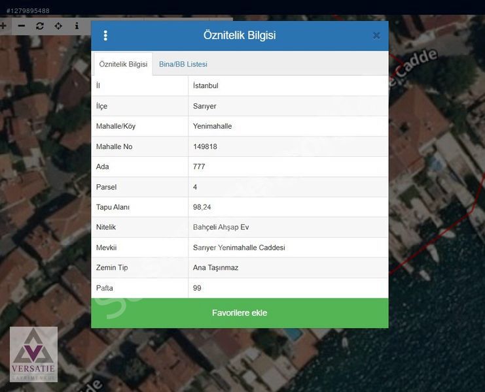Select the Bahçeli Ahşap Ev text
The width and height of the screenshot is (485, 392).
[x=221, y=227]
